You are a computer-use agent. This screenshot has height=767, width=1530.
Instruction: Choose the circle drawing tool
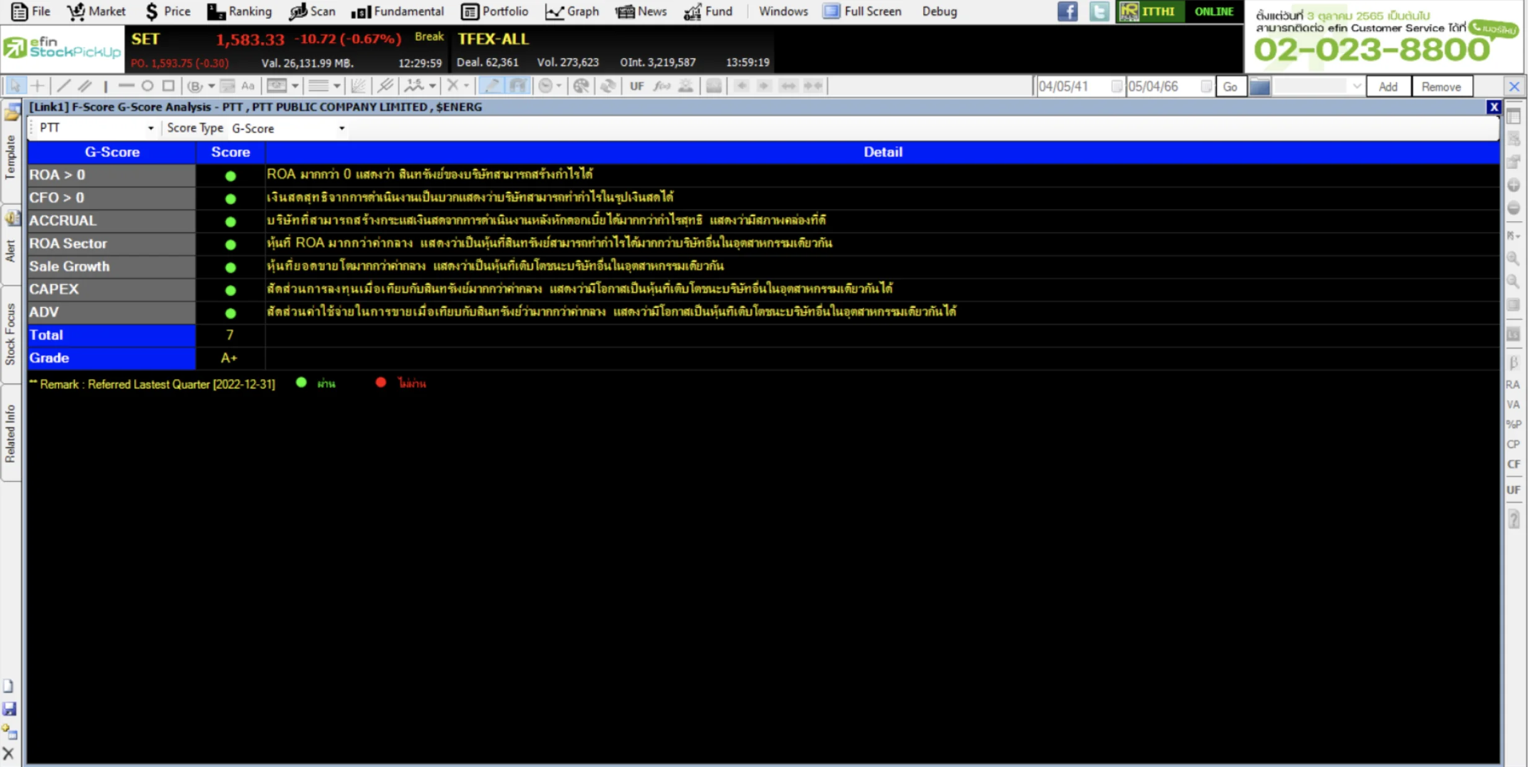pyautogui.click(x=147, y=86)
